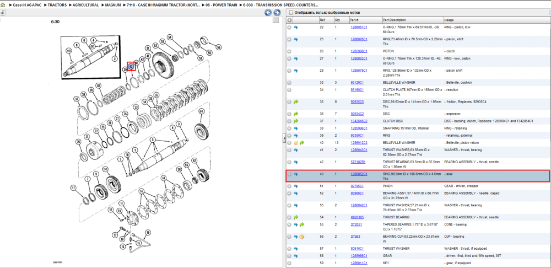Image resolution: width=551 pixels, height=268 pixels.
Task: Click the blue arrow icon on Ref 25 row
Action: [x=295, y=39]
